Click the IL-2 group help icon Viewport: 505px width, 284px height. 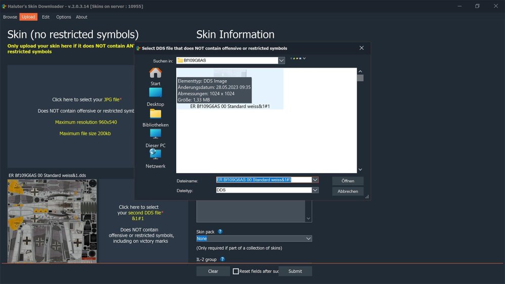(223, 259)
